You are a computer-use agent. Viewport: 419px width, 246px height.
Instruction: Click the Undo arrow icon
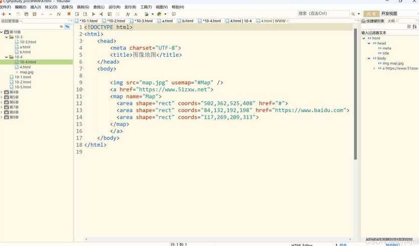click(x=42, y=14)
